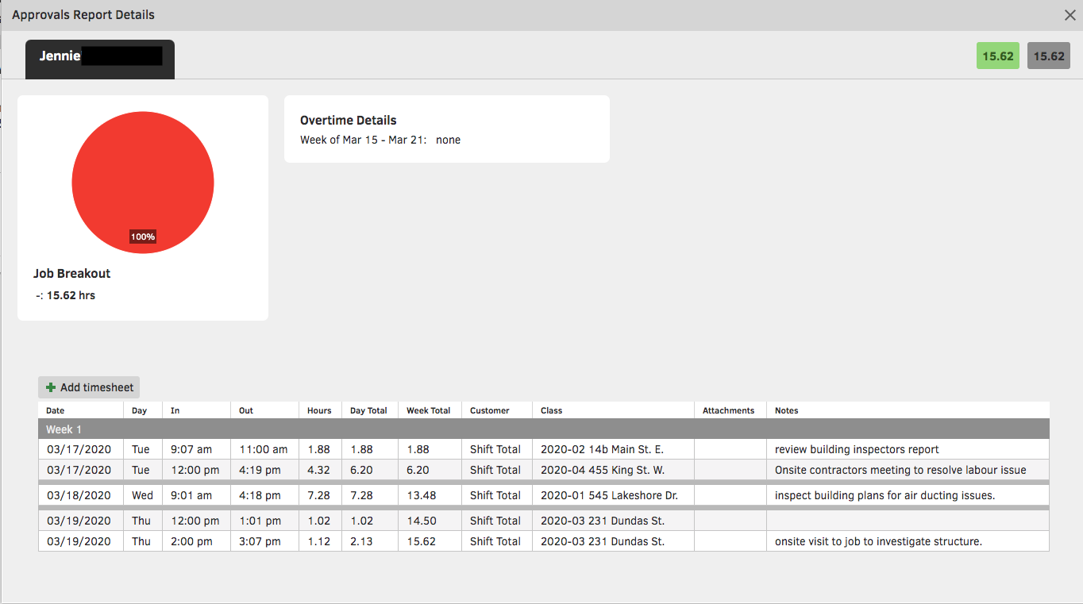Click the 14.50 week total cell
This screenshot has height=604, width=1083.
[x=430, y=521]
